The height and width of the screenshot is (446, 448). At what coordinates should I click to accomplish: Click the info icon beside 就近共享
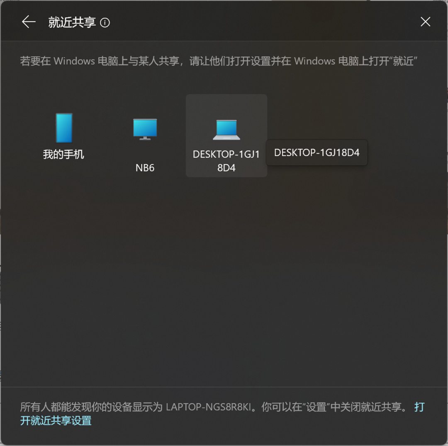(105, 22)
